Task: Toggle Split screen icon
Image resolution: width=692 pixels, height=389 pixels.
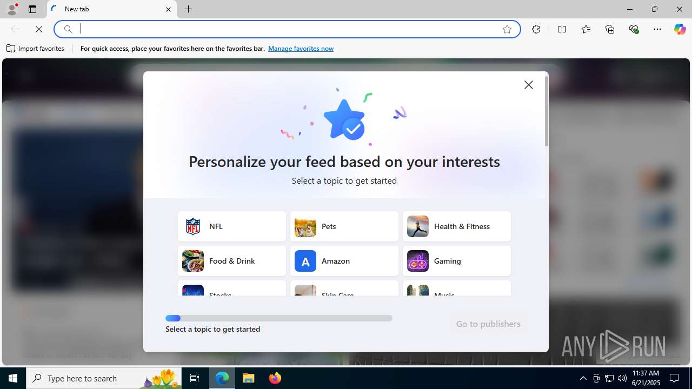Action: pos(562,29)
